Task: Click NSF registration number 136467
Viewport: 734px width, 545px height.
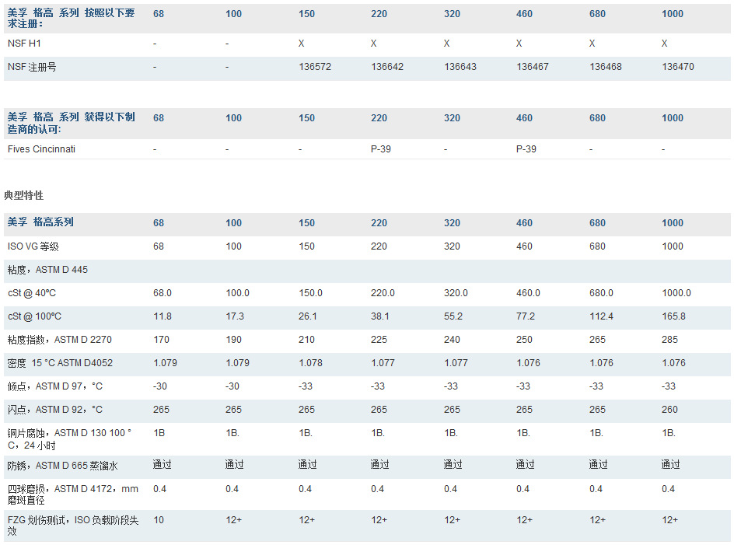Action: coord(533,67)
